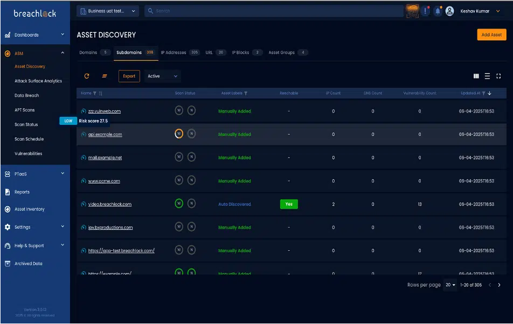Screen dimensions: 513x324
Task: Switch to the Asset Groups tab
Action: click(x=288, y=53)
